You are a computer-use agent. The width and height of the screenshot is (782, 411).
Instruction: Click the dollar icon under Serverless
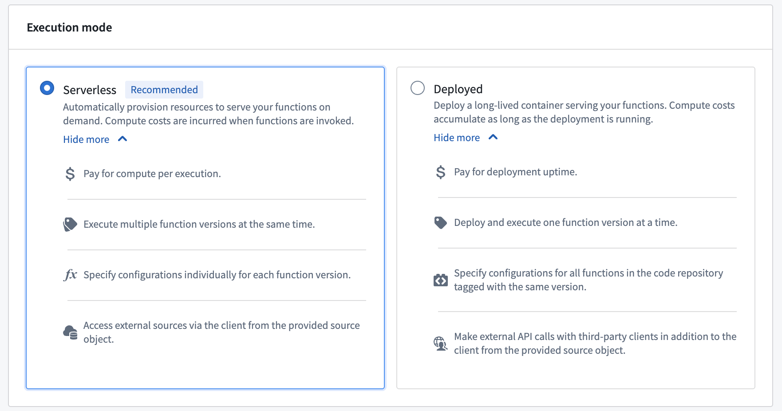click(x=70, y=174)
